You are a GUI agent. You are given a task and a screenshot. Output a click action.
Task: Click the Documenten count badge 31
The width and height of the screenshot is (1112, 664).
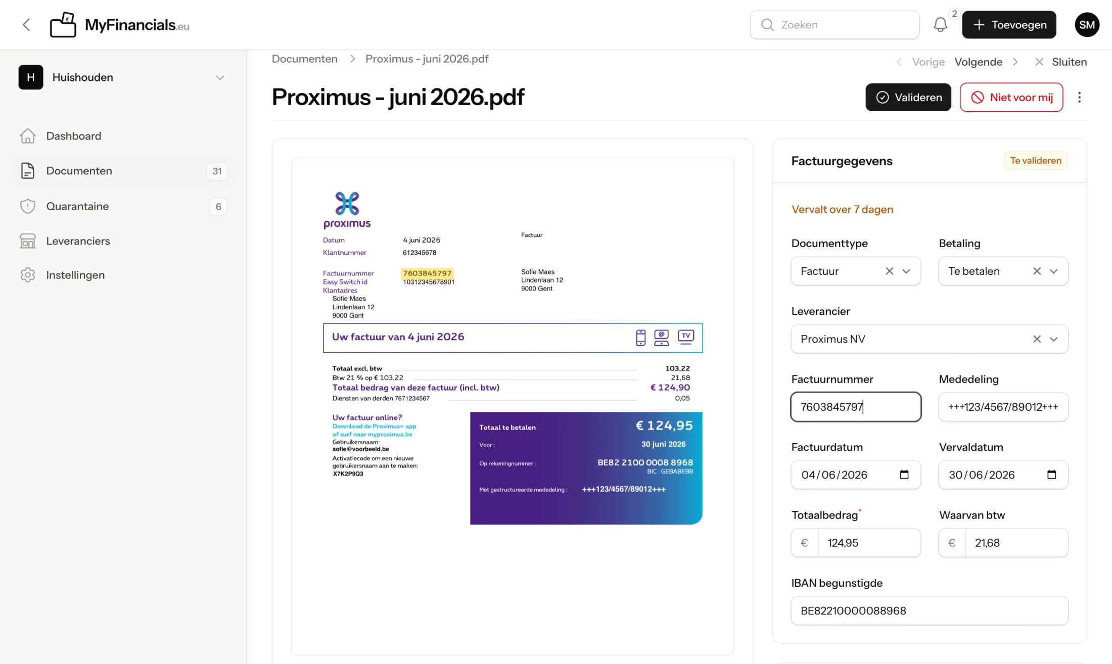click(x=217, y=171)
